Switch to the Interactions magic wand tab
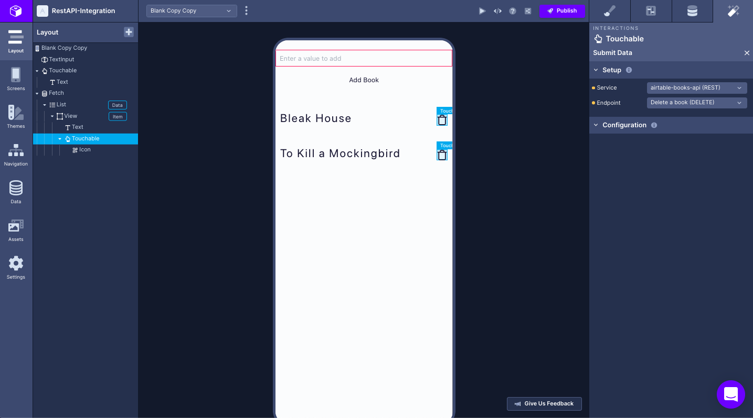 pyautogui.click(x=733, y=11)
